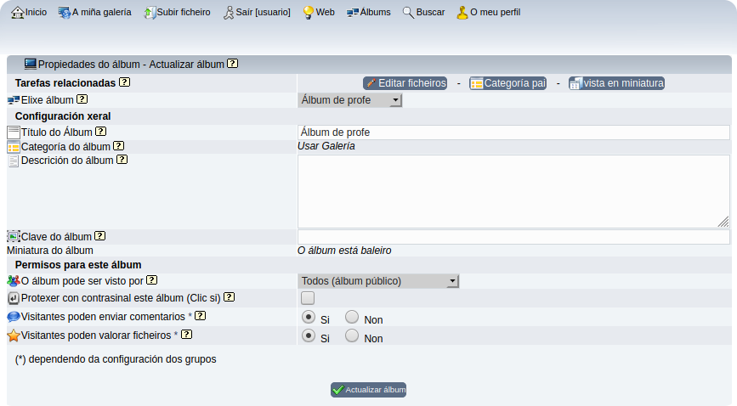Viewport: 737px width, 406px height.
Task: Click the Buscar magnifier icon
Action: (x=408, y=13)
